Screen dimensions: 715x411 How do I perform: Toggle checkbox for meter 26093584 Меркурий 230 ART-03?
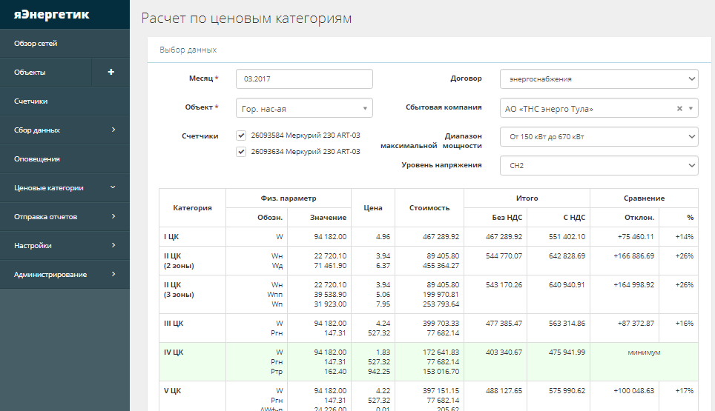(241, 136)
